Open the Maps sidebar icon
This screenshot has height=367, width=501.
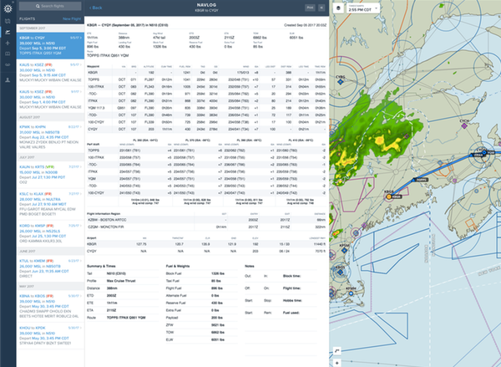click(8, 22)
